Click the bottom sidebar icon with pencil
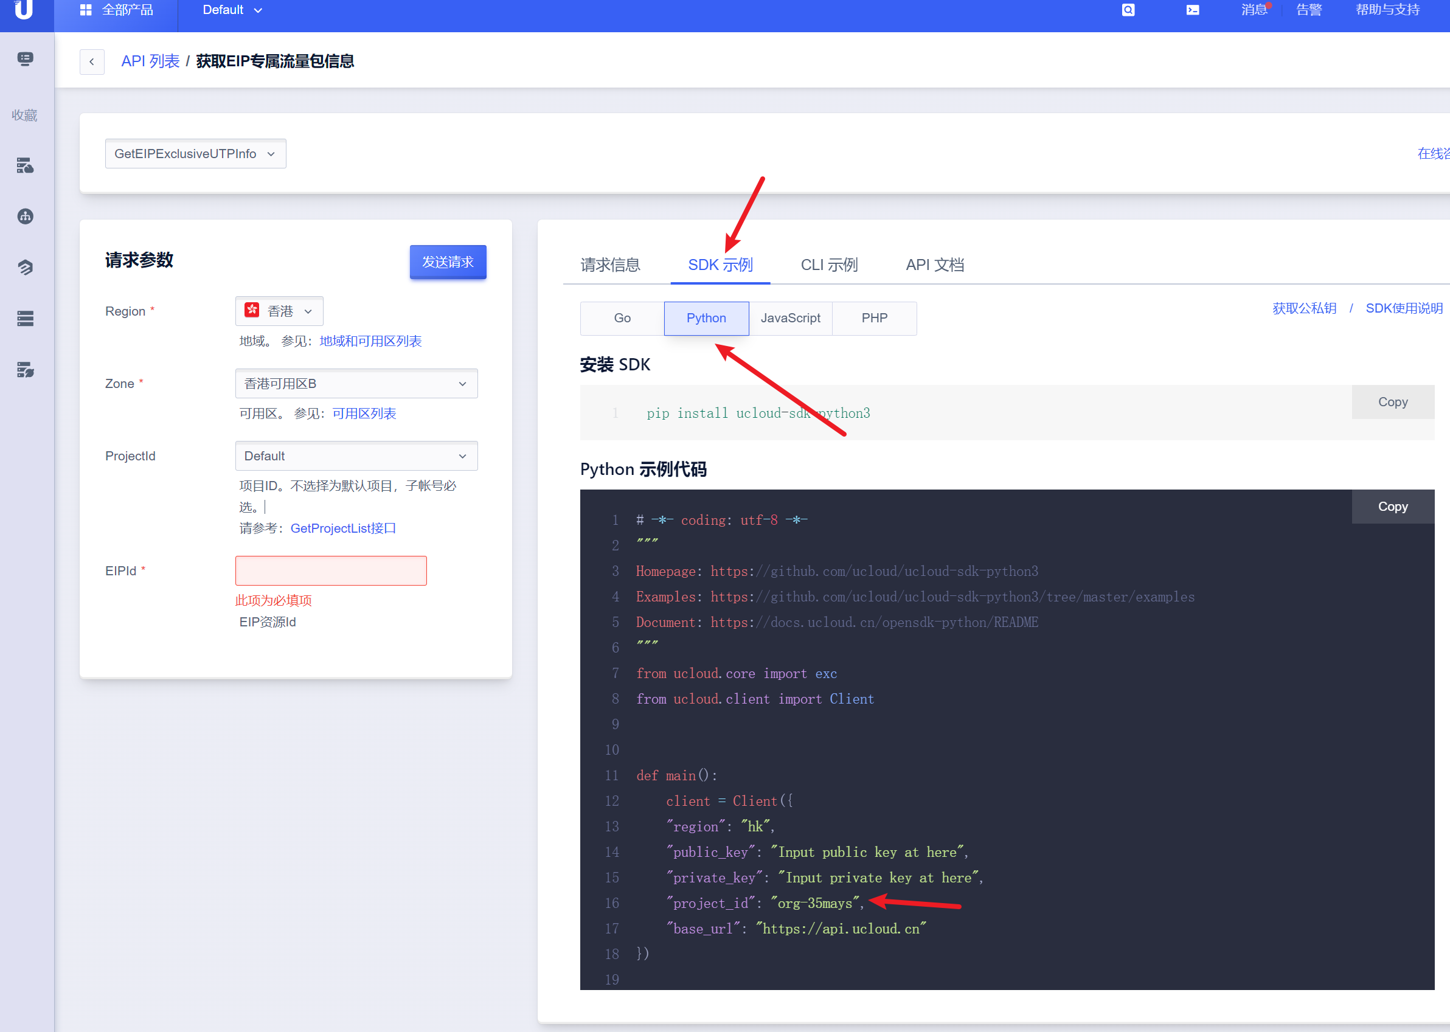1450x1032 pixels. pyautogui.click(x=26, y=369)
